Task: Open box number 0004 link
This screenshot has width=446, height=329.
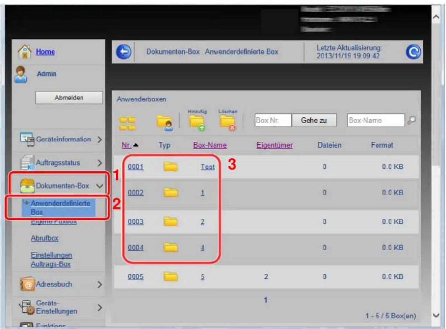Action: 135,247
